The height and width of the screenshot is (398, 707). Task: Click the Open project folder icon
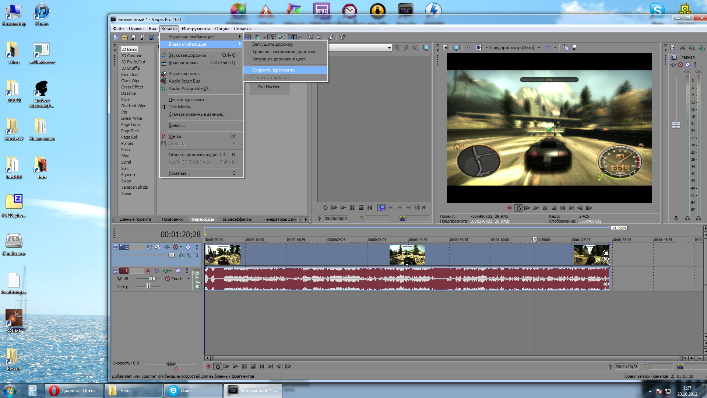click(x=125, y=38)
